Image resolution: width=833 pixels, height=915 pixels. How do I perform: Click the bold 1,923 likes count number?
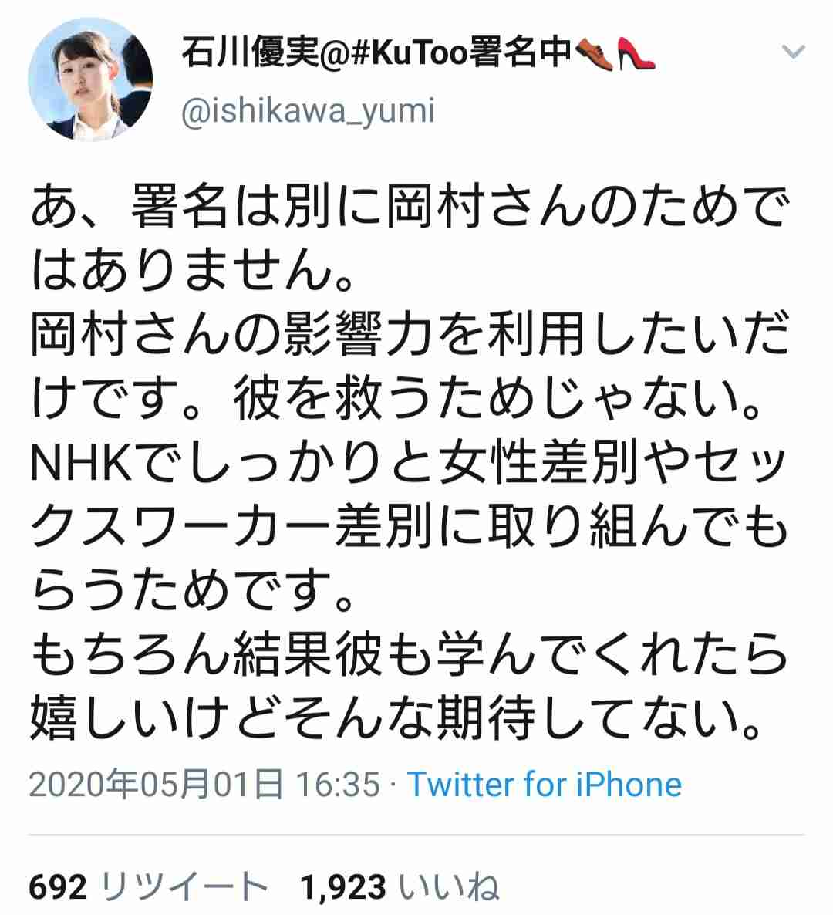[x=343, y=887]
